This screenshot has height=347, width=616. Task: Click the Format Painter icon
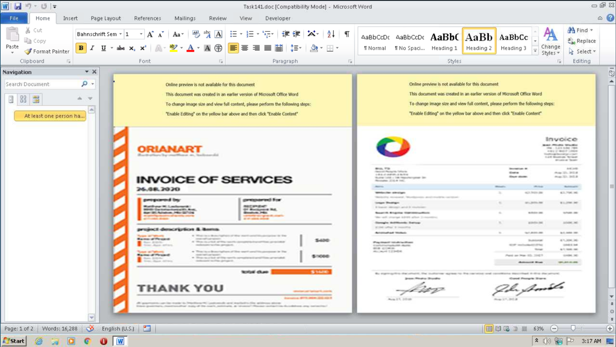click(x=28, y=51)
